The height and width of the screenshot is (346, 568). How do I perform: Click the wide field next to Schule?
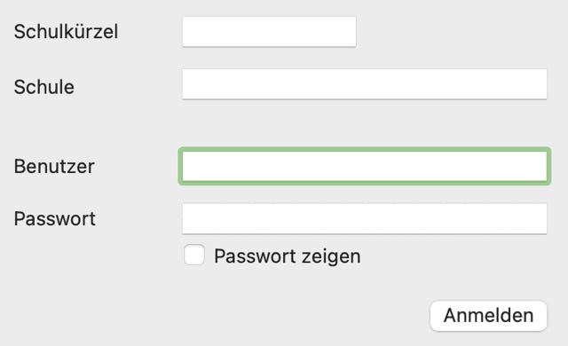(365, 84)
